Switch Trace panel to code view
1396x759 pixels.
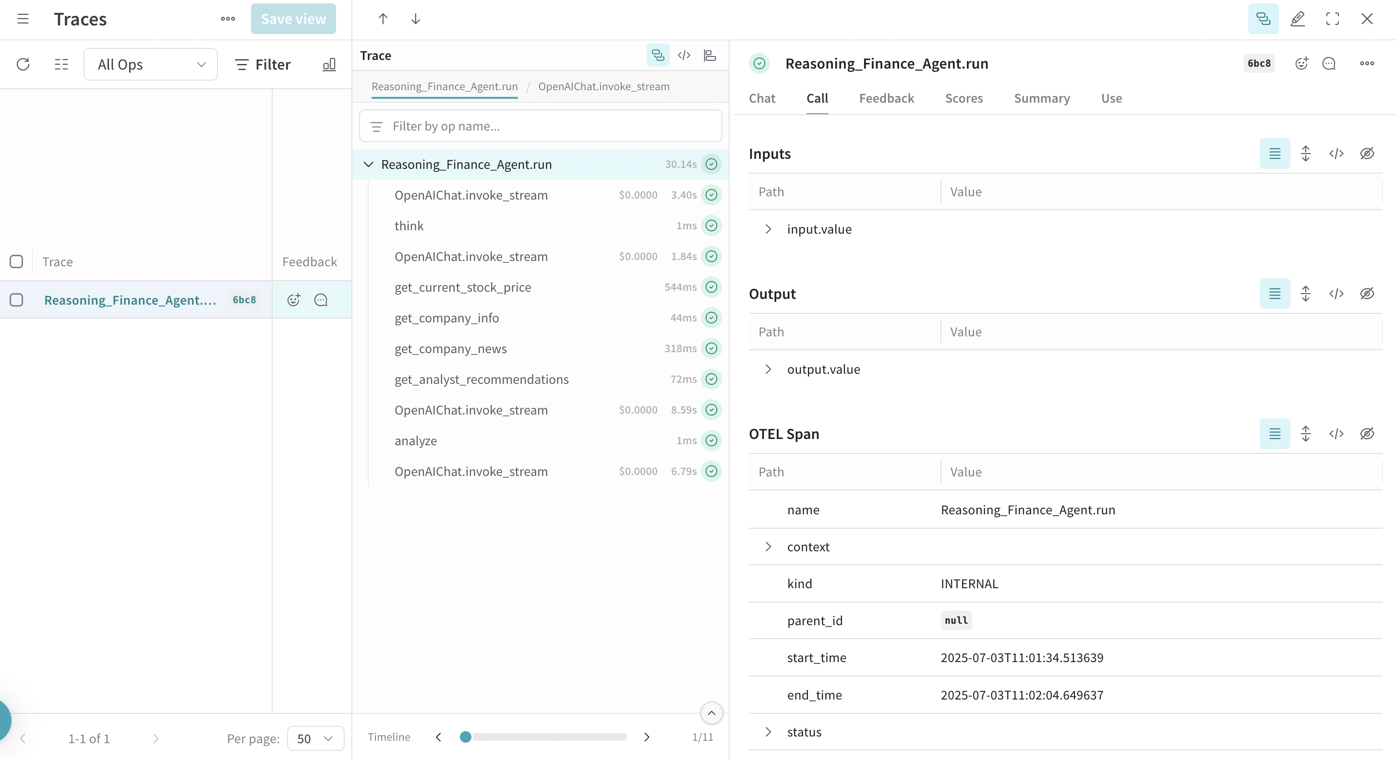684,55
